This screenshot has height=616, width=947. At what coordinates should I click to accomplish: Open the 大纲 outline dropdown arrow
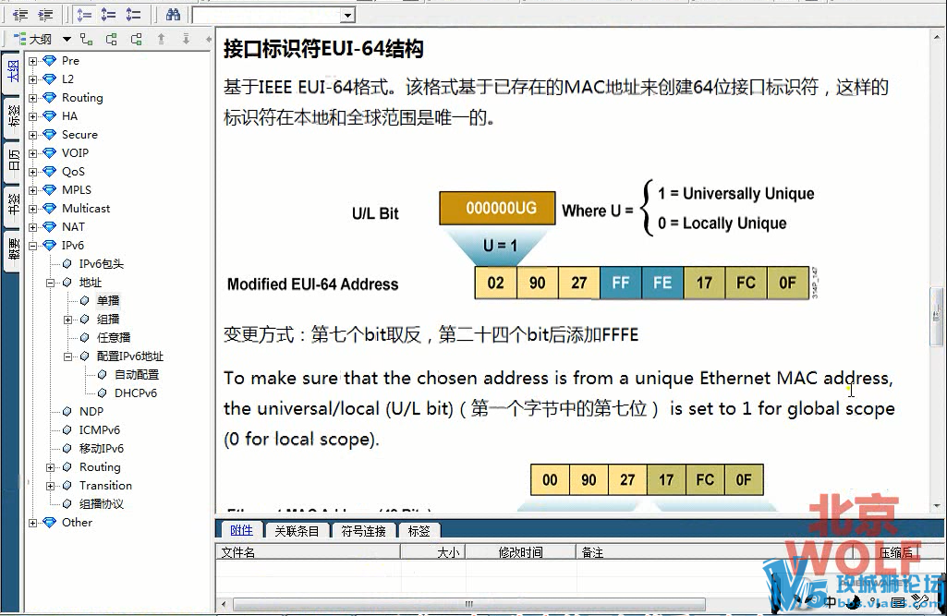coord(67,39)
